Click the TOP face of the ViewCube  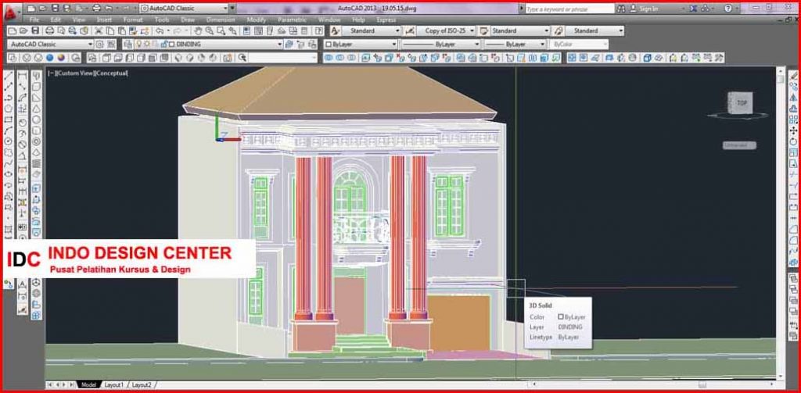(742, 103)
